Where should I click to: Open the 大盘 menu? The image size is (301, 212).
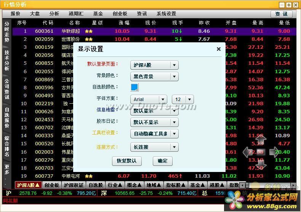pos(35,14)
